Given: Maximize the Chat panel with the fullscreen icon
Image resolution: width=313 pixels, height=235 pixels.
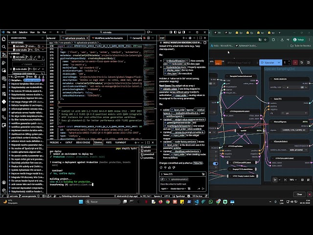Looking at the screenshot, I should pos(201,38).
